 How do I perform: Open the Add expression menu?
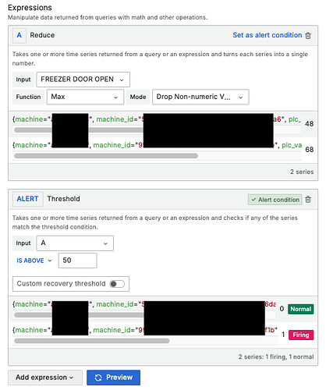pos(45,378)
